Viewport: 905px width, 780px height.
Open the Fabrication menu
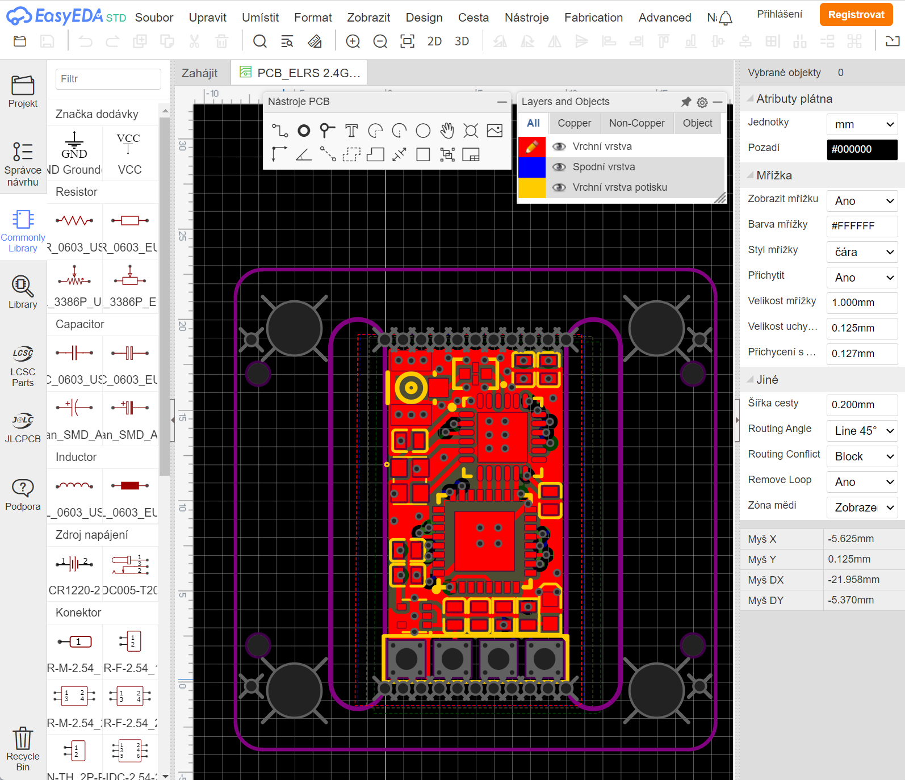click(593, 18)
